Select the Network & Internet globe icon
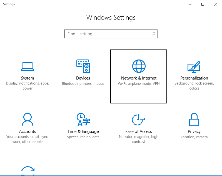This screenshot has height=176, width=222. (139, 66)
